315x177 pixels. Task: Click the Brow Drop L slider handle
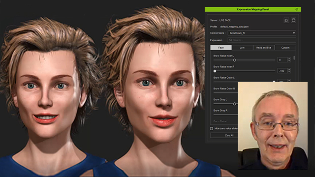coord(234,104)
